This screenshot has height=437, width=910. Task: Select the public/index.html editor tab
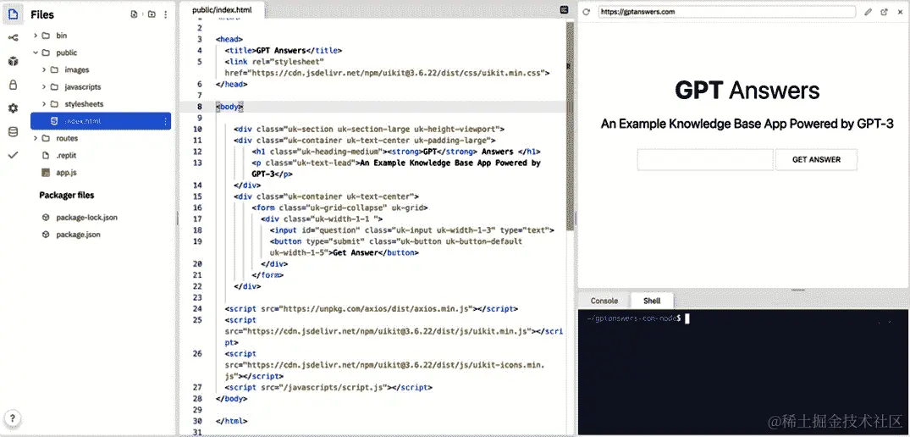(x=222, y=10)
